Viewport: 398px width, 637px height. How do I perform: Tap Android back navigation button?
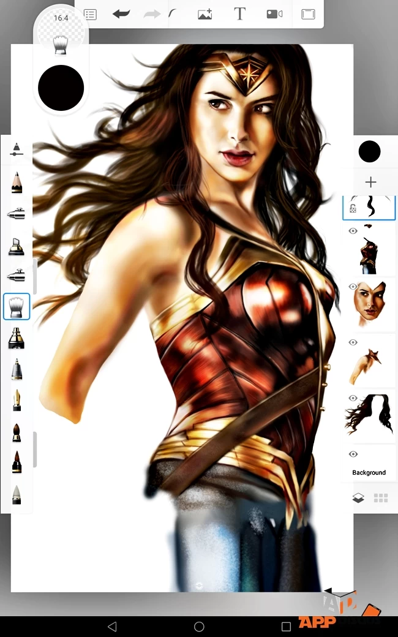coord(113,626)
